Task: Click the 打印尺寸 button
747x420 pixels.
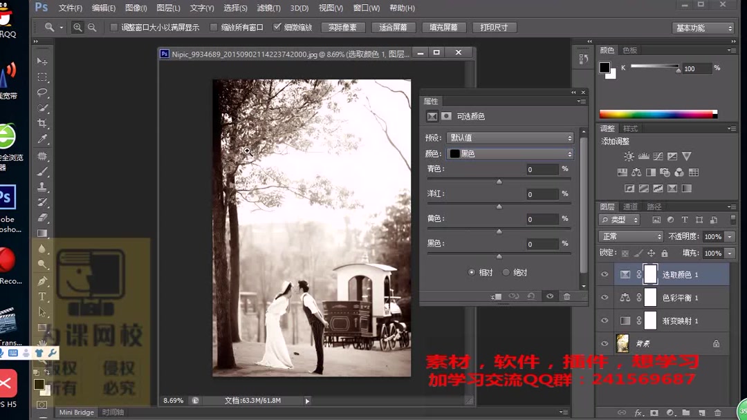Action: pyautogui.click(x=495, y=28)
